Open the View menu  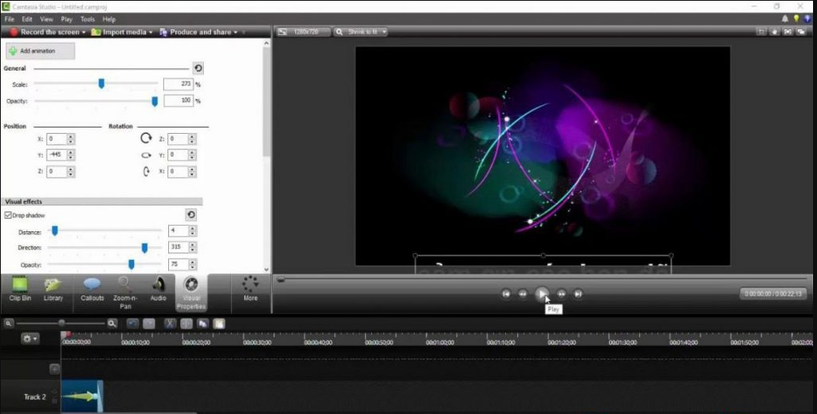(x=46, y=19)
